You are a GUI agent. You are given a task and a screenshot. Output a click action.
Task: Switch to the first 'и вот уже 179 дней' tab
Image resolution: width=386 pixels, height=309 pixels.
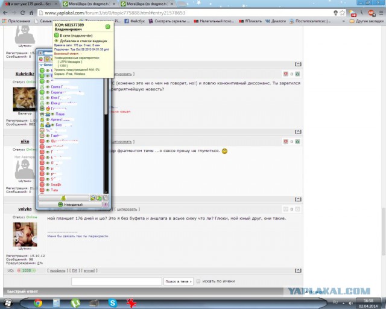[31, 4]
